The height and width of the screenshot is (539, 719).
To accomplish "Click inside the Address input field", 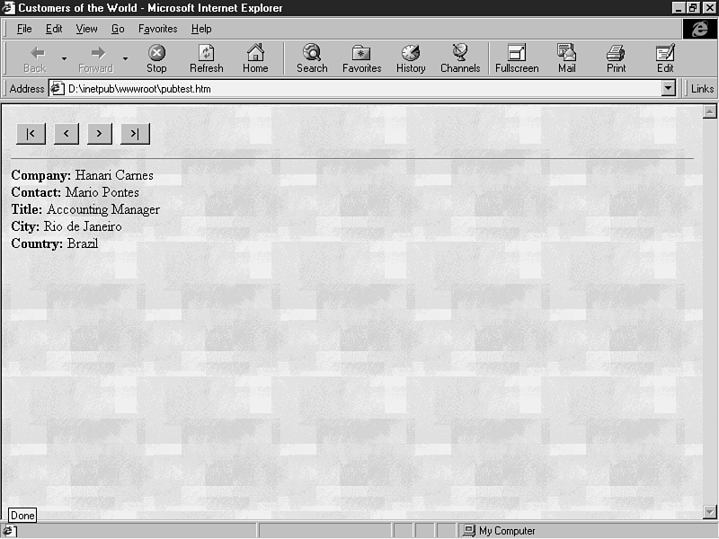I will pyautogui.click(x=359, y=89).
